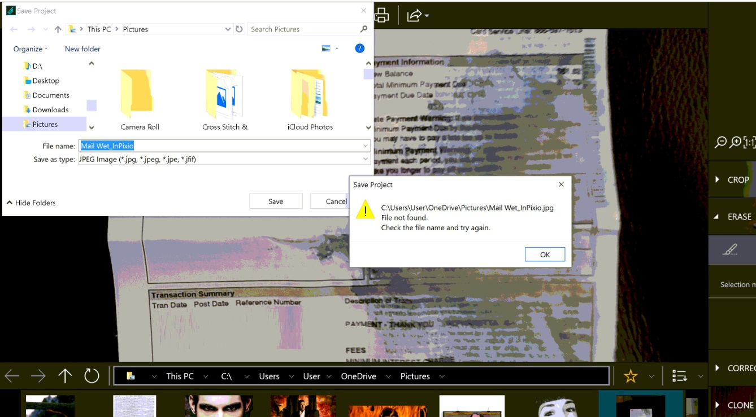
Task: Click the print icon in the top toolbar
Action: [x=382, y=15]
